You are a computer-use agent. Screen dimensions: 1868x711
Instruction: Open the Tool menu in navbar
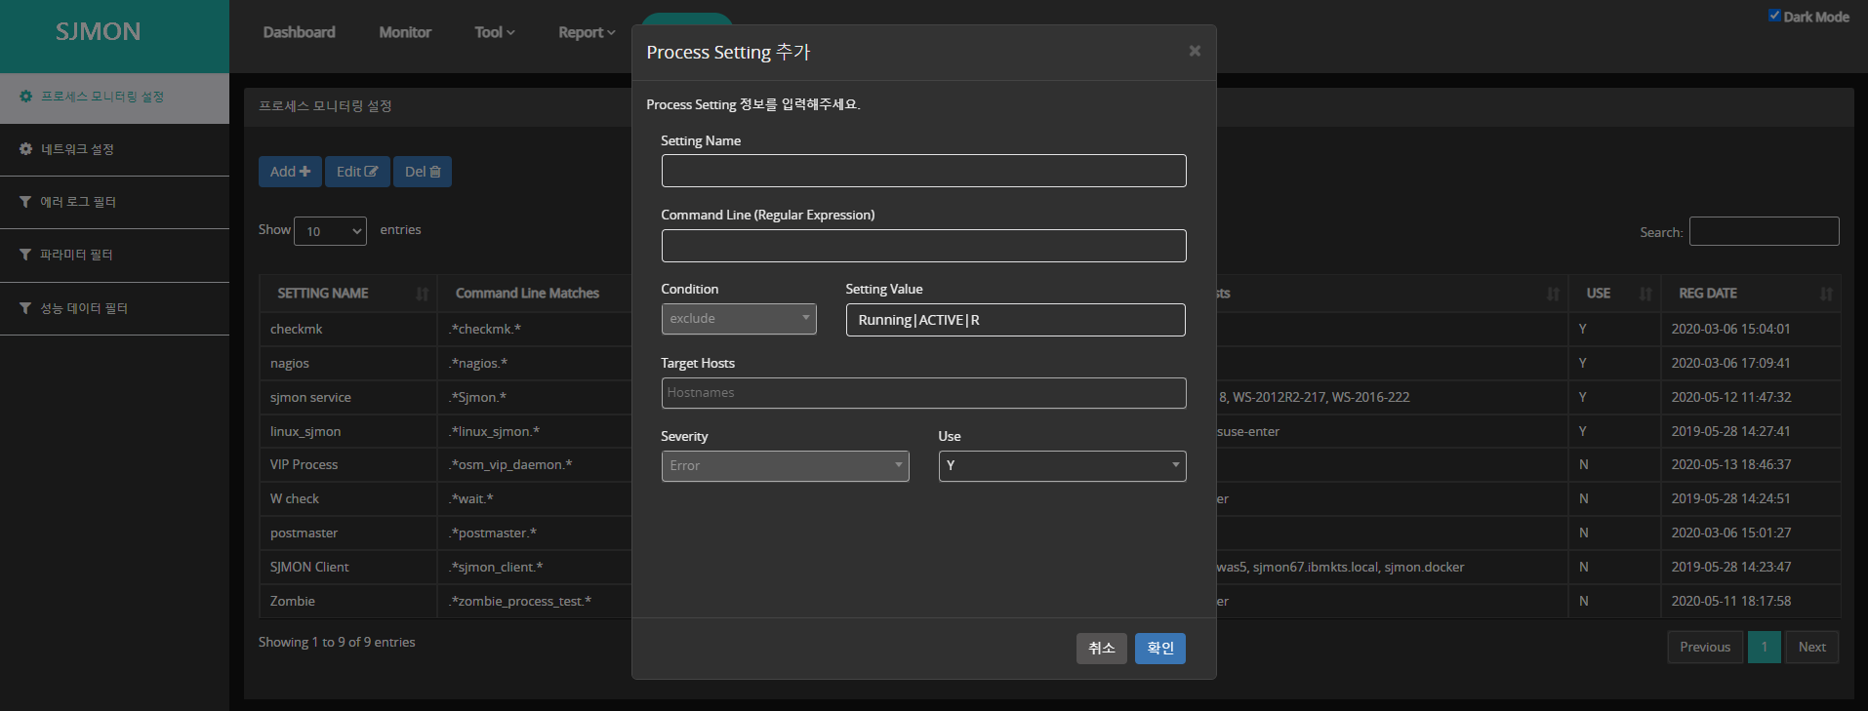tap(494, 32)
